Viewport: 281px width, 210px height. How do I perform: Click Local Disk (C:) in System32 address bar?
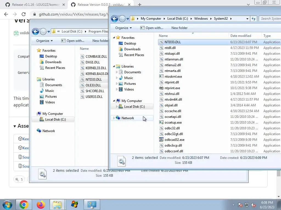178,19
